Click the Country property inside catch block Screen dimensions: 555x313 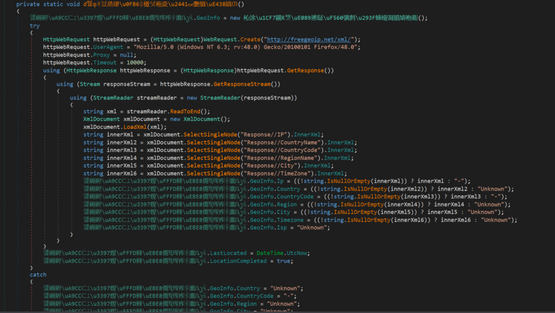248,288
